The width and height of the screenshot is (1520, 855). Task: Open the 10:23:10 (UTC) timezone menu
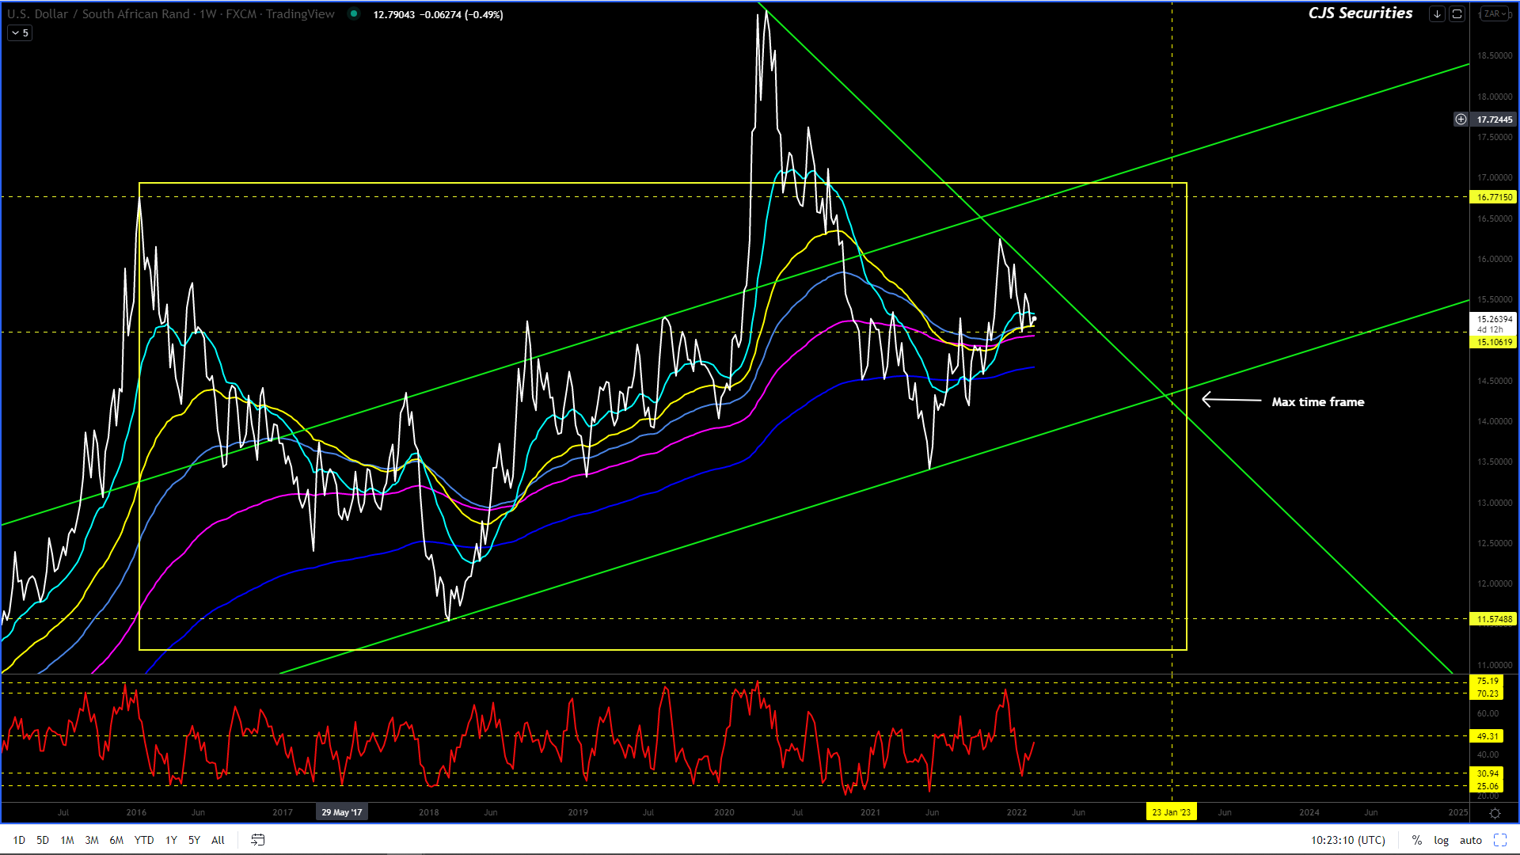[x=1347, y=840]
